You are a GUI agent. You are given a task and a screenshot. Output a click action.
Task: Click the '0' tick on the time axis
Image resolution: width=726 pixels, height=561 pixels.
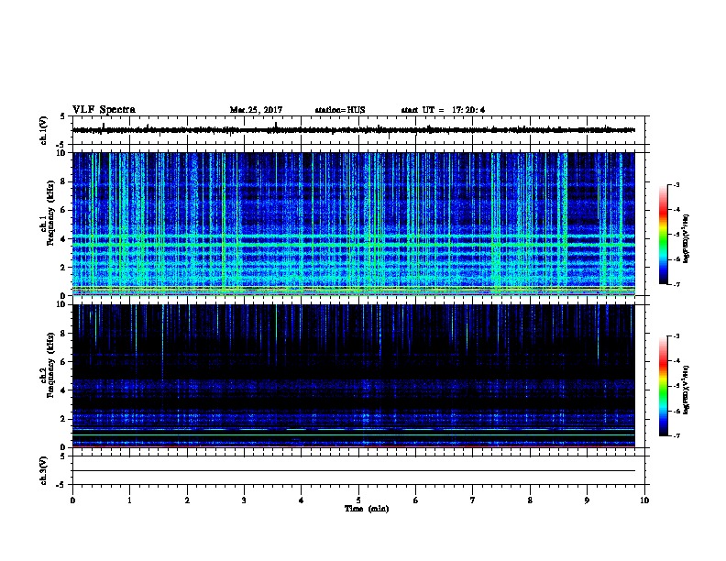(72, 500)
